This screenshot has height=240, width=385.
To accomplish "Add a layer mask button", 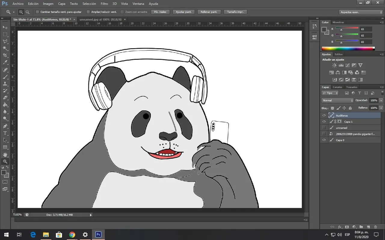I will point(347,227).
